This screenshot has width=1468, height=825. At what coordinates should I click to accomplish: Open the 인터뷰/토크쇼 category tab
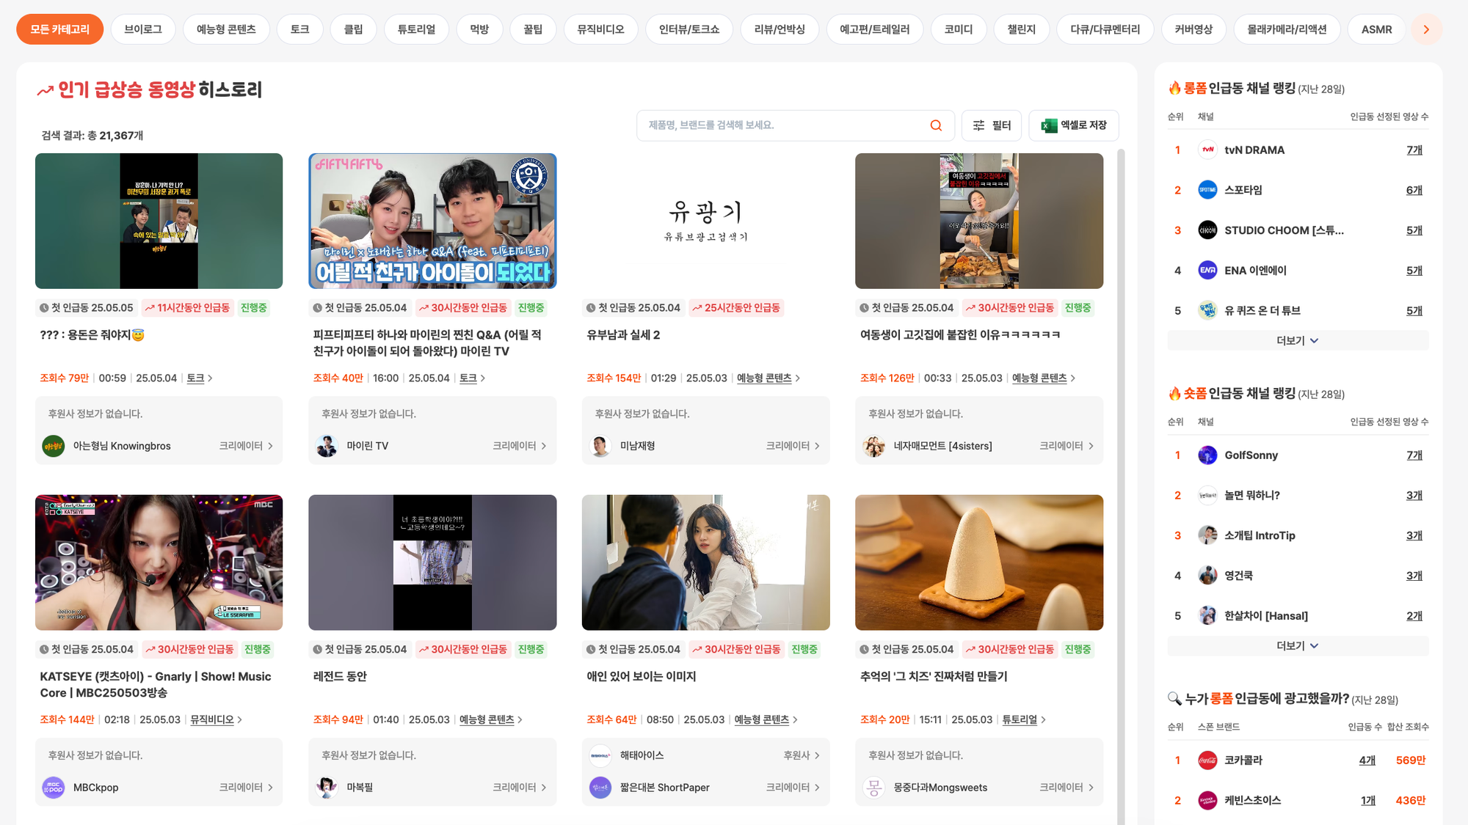pos(689,29)
